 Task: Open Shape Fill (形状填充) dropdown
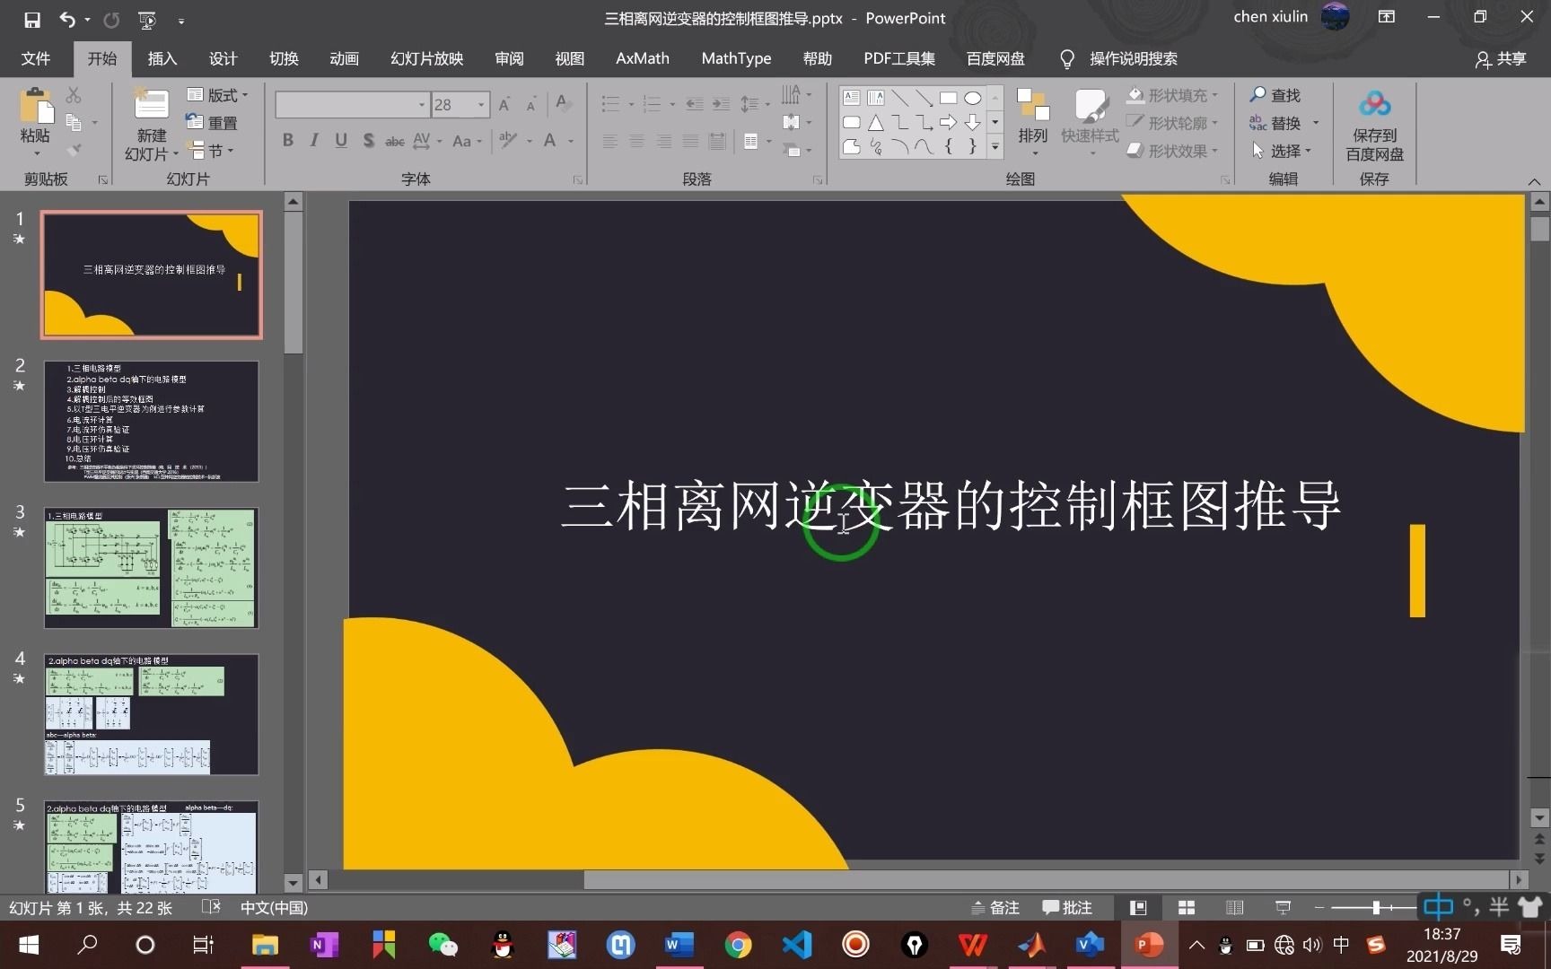tap(1172, 95)
